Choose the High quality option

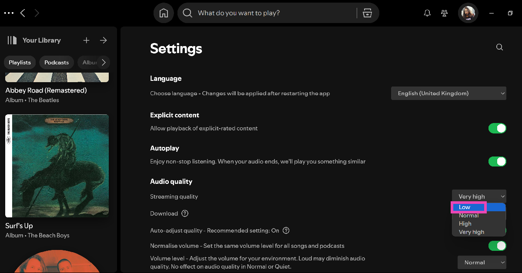click(x=465, y=224)
